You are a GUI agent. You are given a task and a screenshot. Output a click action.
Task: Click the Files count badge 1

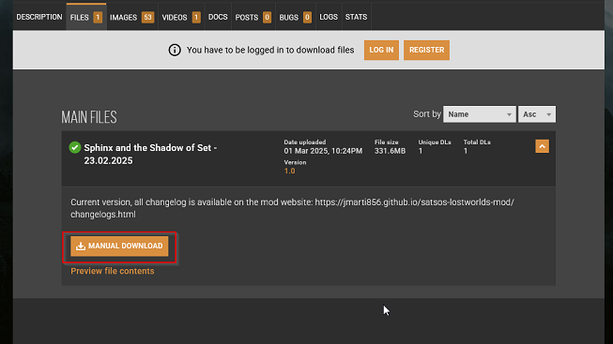click(x=98, y=17)
